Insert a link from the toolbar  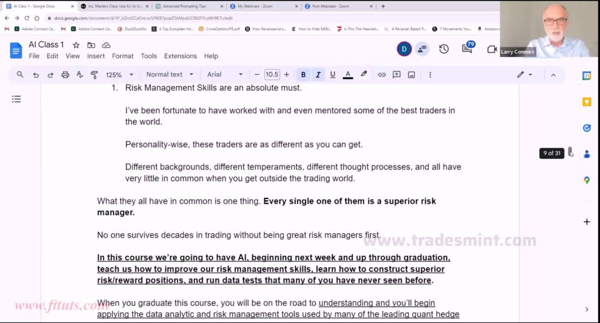pos(382,75)
